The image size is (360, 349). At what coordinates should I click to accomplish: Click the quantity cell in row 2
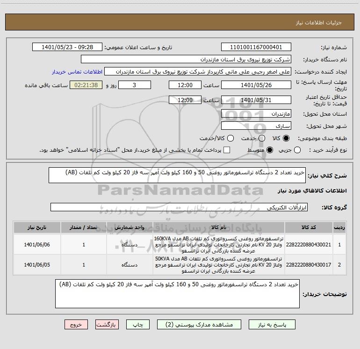[84, 265]
